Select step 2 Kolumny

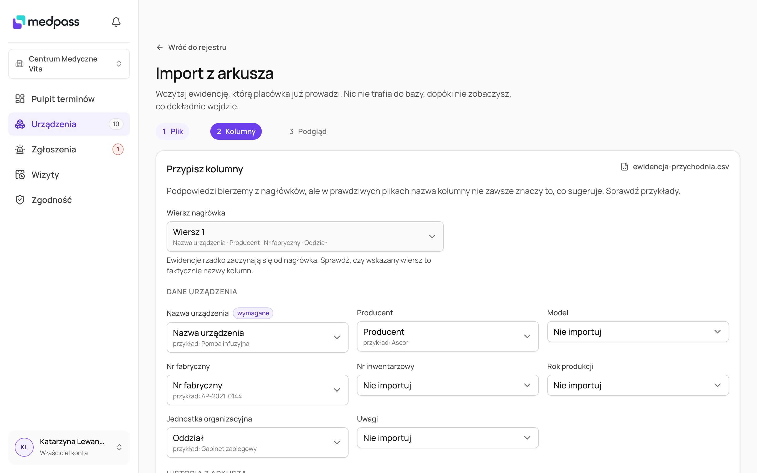tap(236, 131)
